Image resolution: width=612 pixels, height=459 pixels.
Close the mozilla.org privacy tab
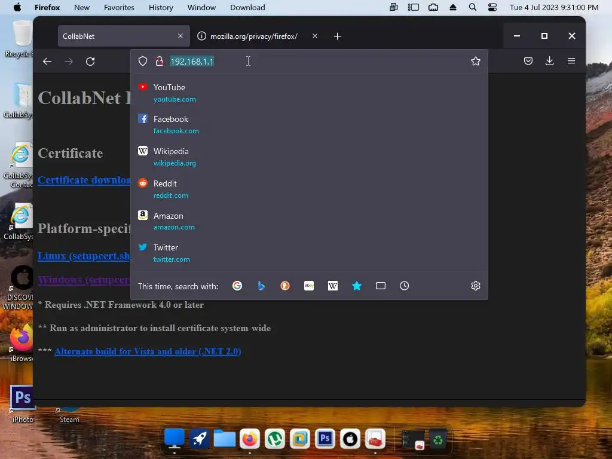click(x=315, y=36)
